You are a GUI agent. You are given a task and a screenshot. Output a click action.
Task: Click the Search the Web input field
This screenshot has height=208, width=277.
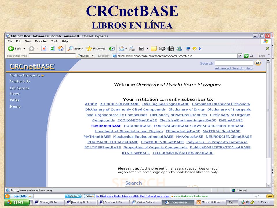click(x=52, y=56)
